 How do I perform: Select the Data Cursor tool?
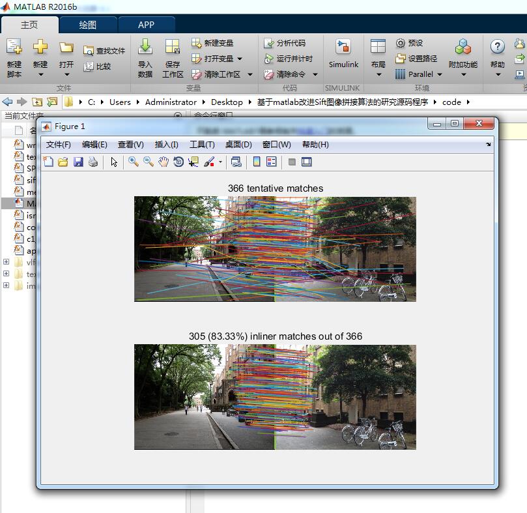[193, 162]
